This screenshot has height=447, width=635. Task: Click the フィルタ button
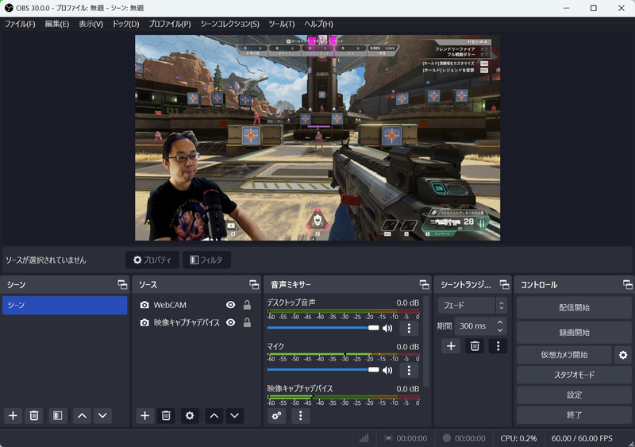pos(206,260)
